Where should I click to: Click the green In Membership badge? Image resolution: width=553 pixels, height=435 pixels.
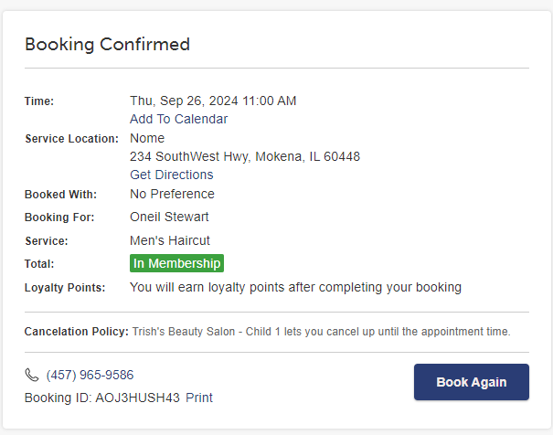176,263
